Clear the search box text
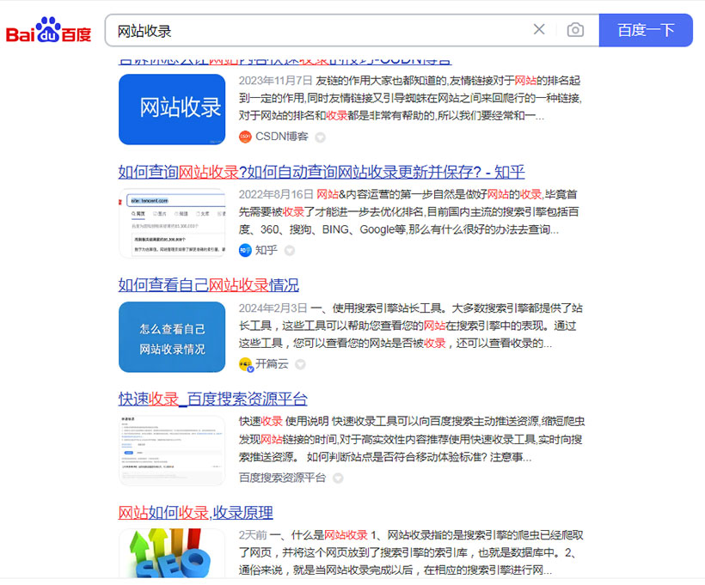This screenshot has width=705, height=585. [x=539, y=30]
